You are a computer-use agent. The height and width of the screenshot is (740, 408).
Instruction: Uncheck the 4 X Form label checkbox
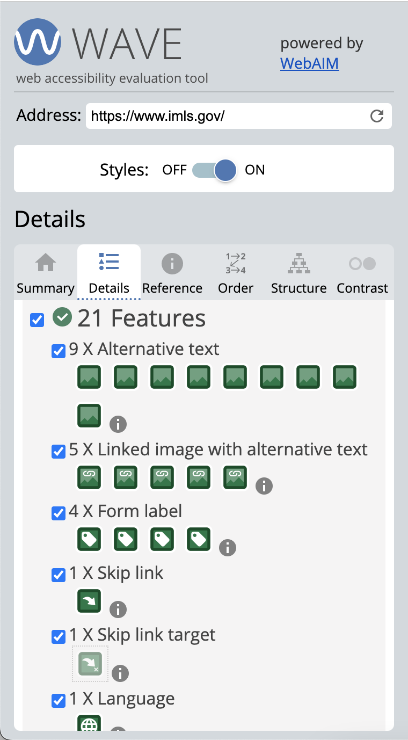click(x=58, y=513)
